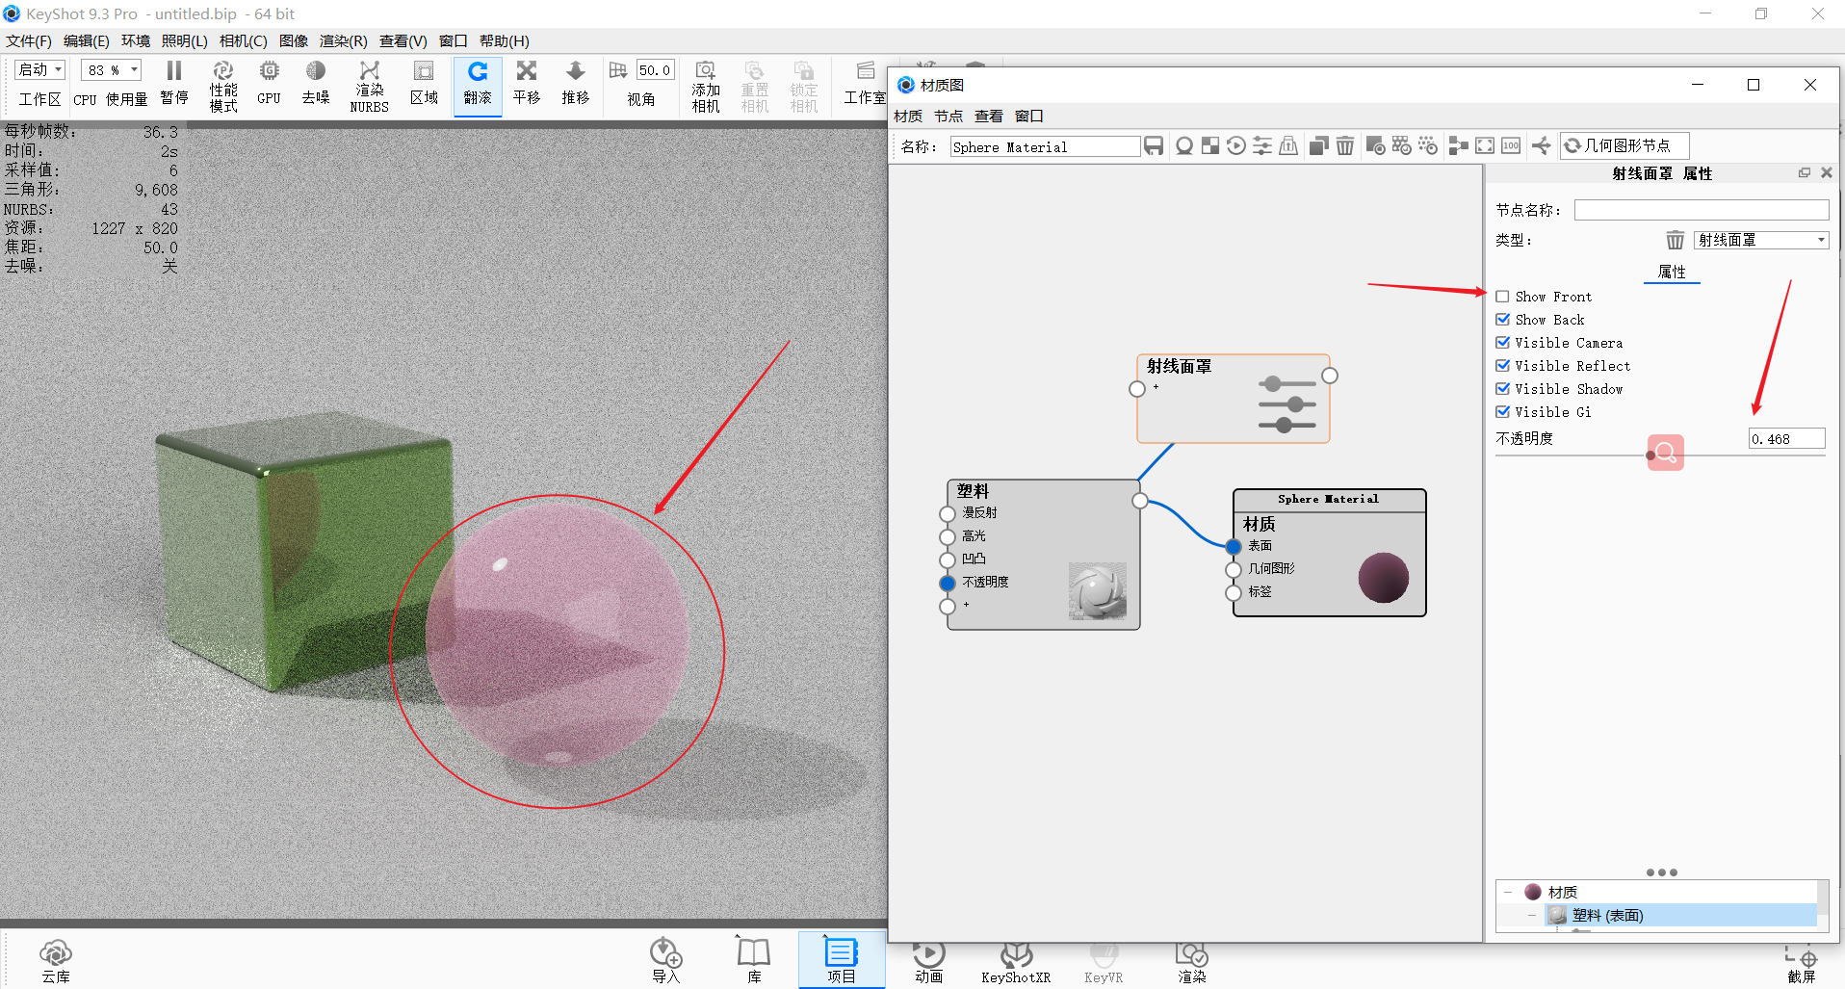This screenshot has width=1845, height=989.
Task: Open the 类型 射线面罩 type dropdown
Action: pyautogui.click(x=1761, y=240)
